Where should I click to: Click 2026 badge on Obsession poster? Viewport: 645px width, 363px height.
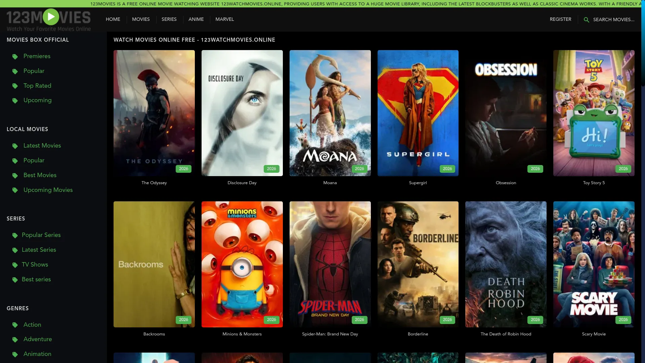[x=535, y=169]
